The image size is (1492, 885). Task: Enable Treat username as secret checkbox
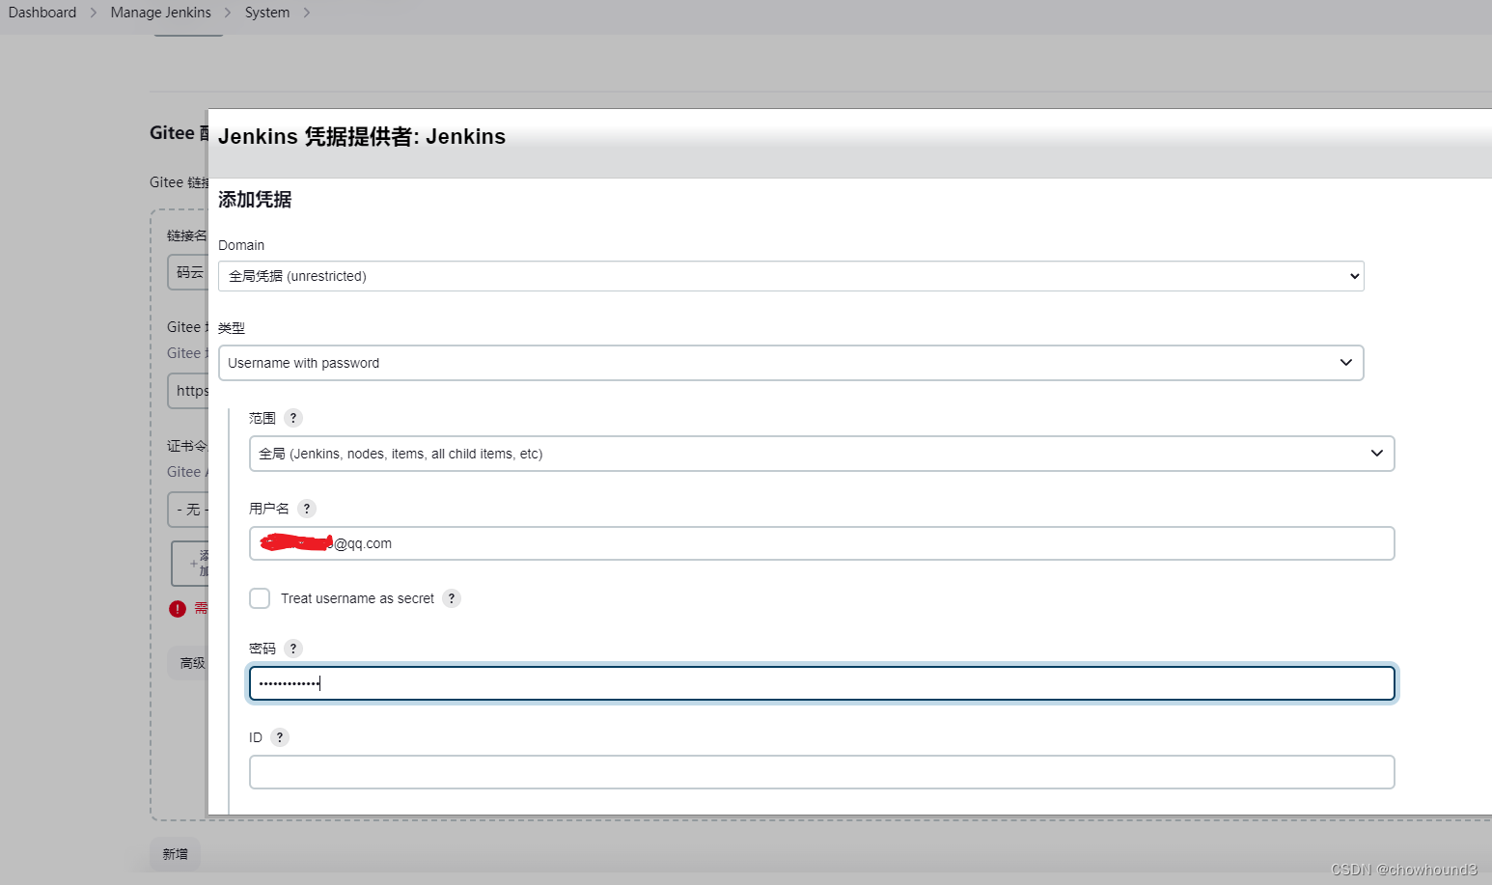pos(260,598)
